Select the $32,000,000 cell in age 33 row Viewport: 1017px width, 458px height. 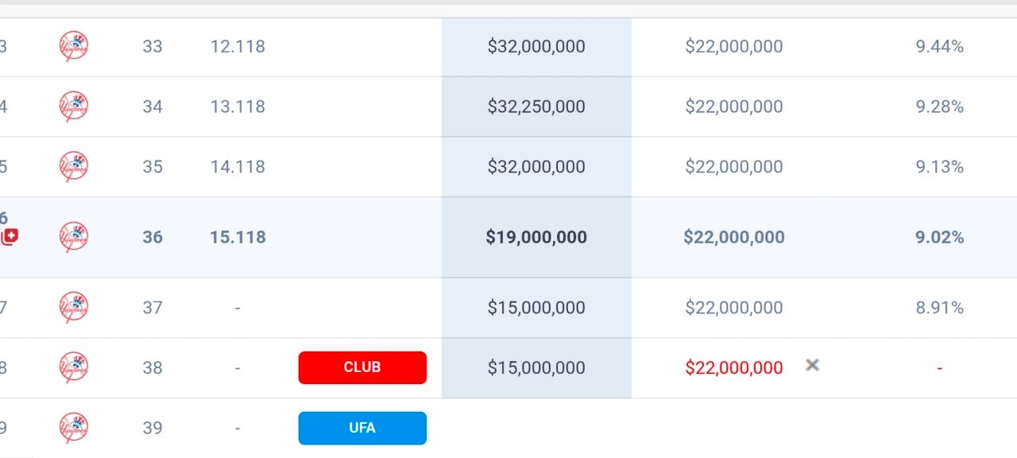537,46
